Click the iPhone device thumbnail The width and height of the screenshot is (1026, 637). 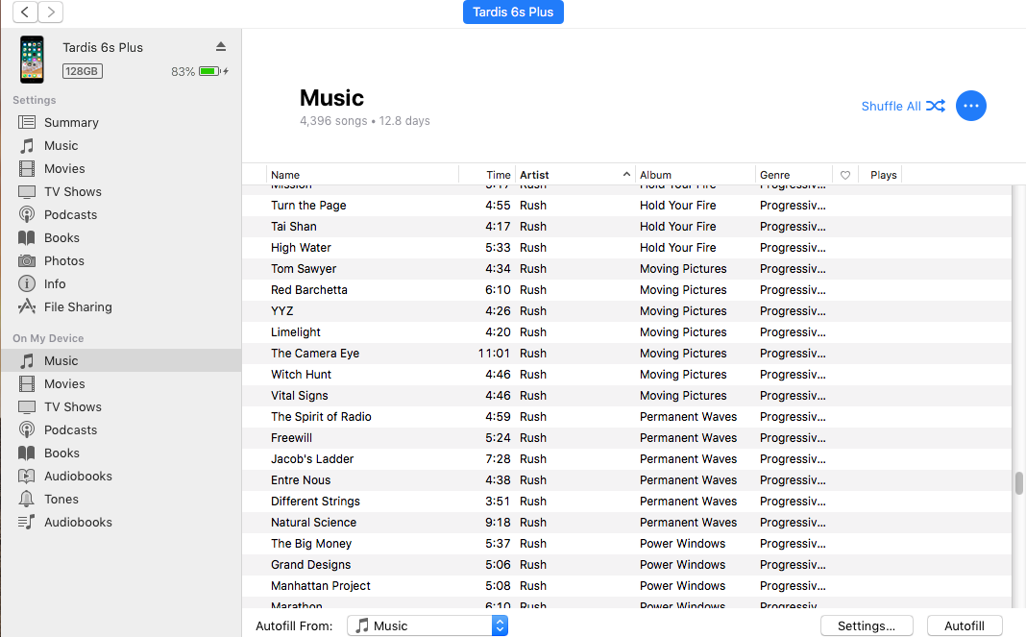[32, 60]
